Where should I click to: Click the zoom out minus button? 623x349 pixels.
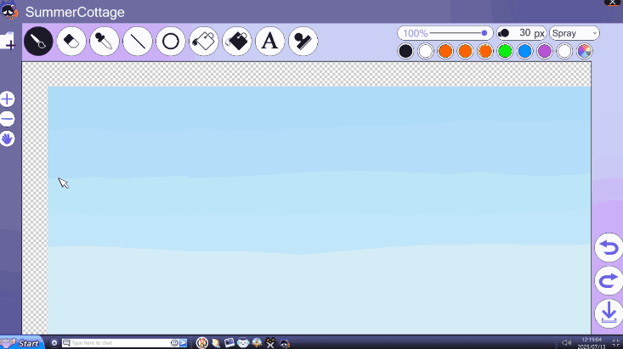[8, 119]
